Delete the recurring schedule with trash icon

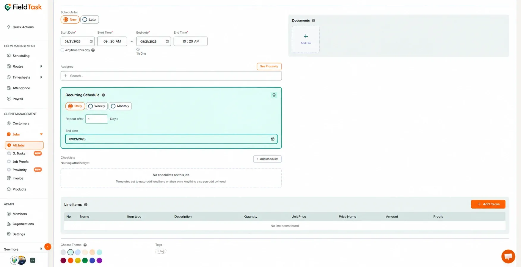tap(274, 95)
